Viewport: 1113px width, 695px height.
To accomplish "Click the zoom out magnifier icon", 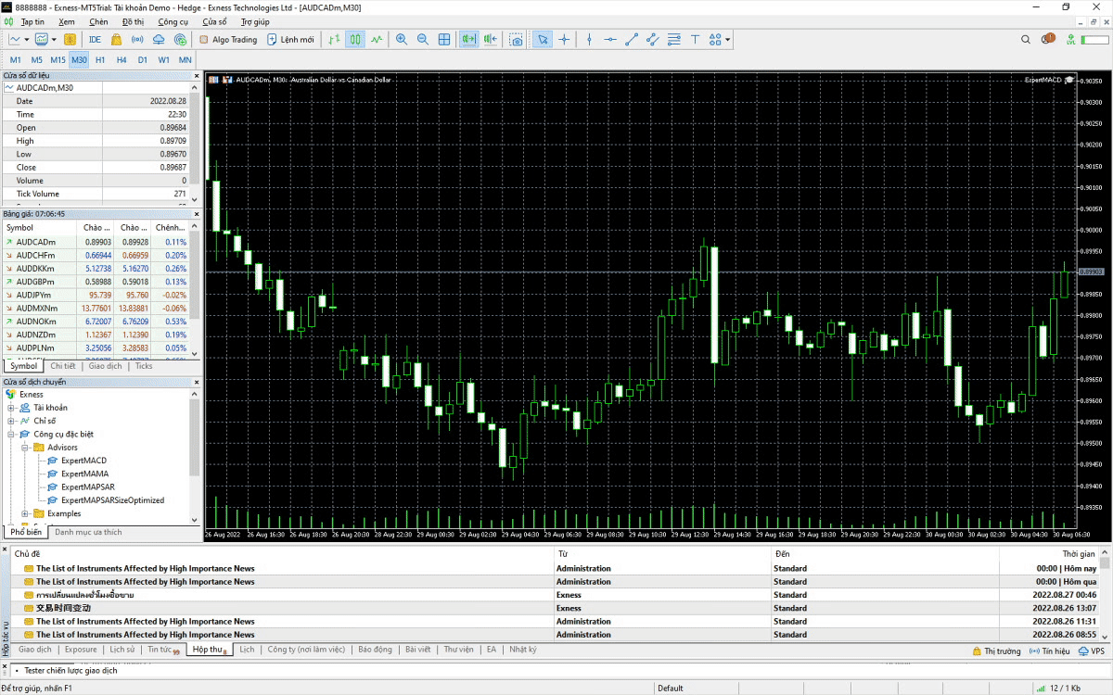I will click(423, 40).
